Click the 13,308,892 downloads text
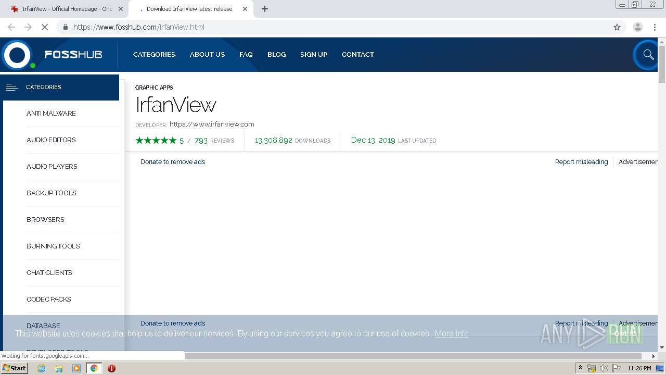Screen dimensions: 666x375 (x=292, y=141)
